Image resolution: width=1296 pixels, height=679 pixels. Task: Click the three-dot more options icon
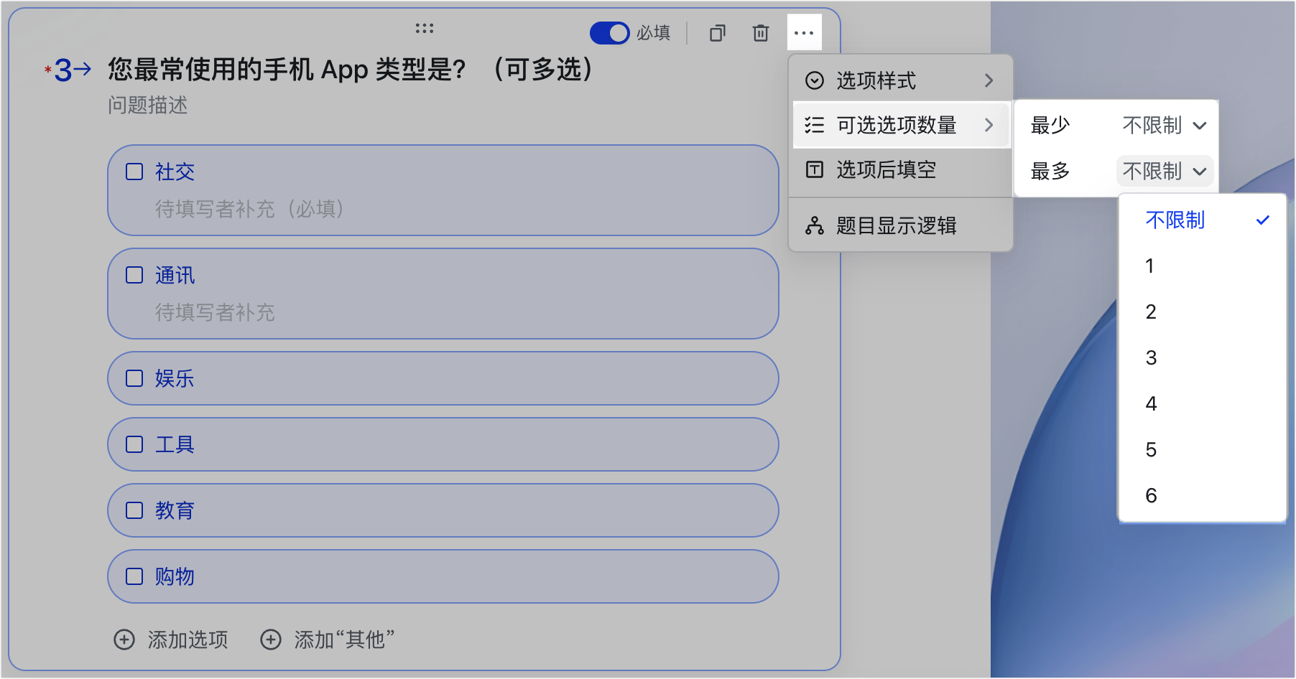[x=804, y=33]
